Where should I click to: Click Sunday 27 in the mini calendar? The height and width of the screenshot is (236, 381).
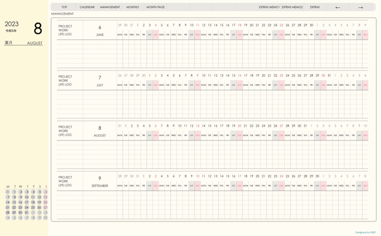pyautogui.click(x=46, y=207)
